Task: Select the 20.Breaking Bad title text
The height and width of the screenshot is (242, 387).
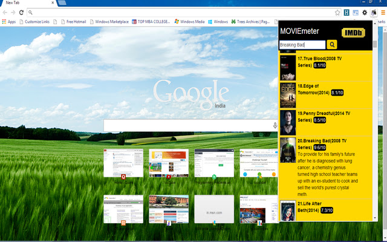Action: (322, 144)
